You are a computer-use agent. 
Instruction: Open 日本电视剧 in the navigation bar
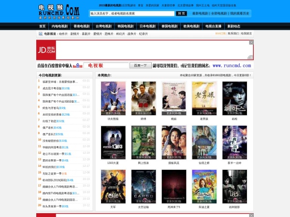(x=147, y=26)
